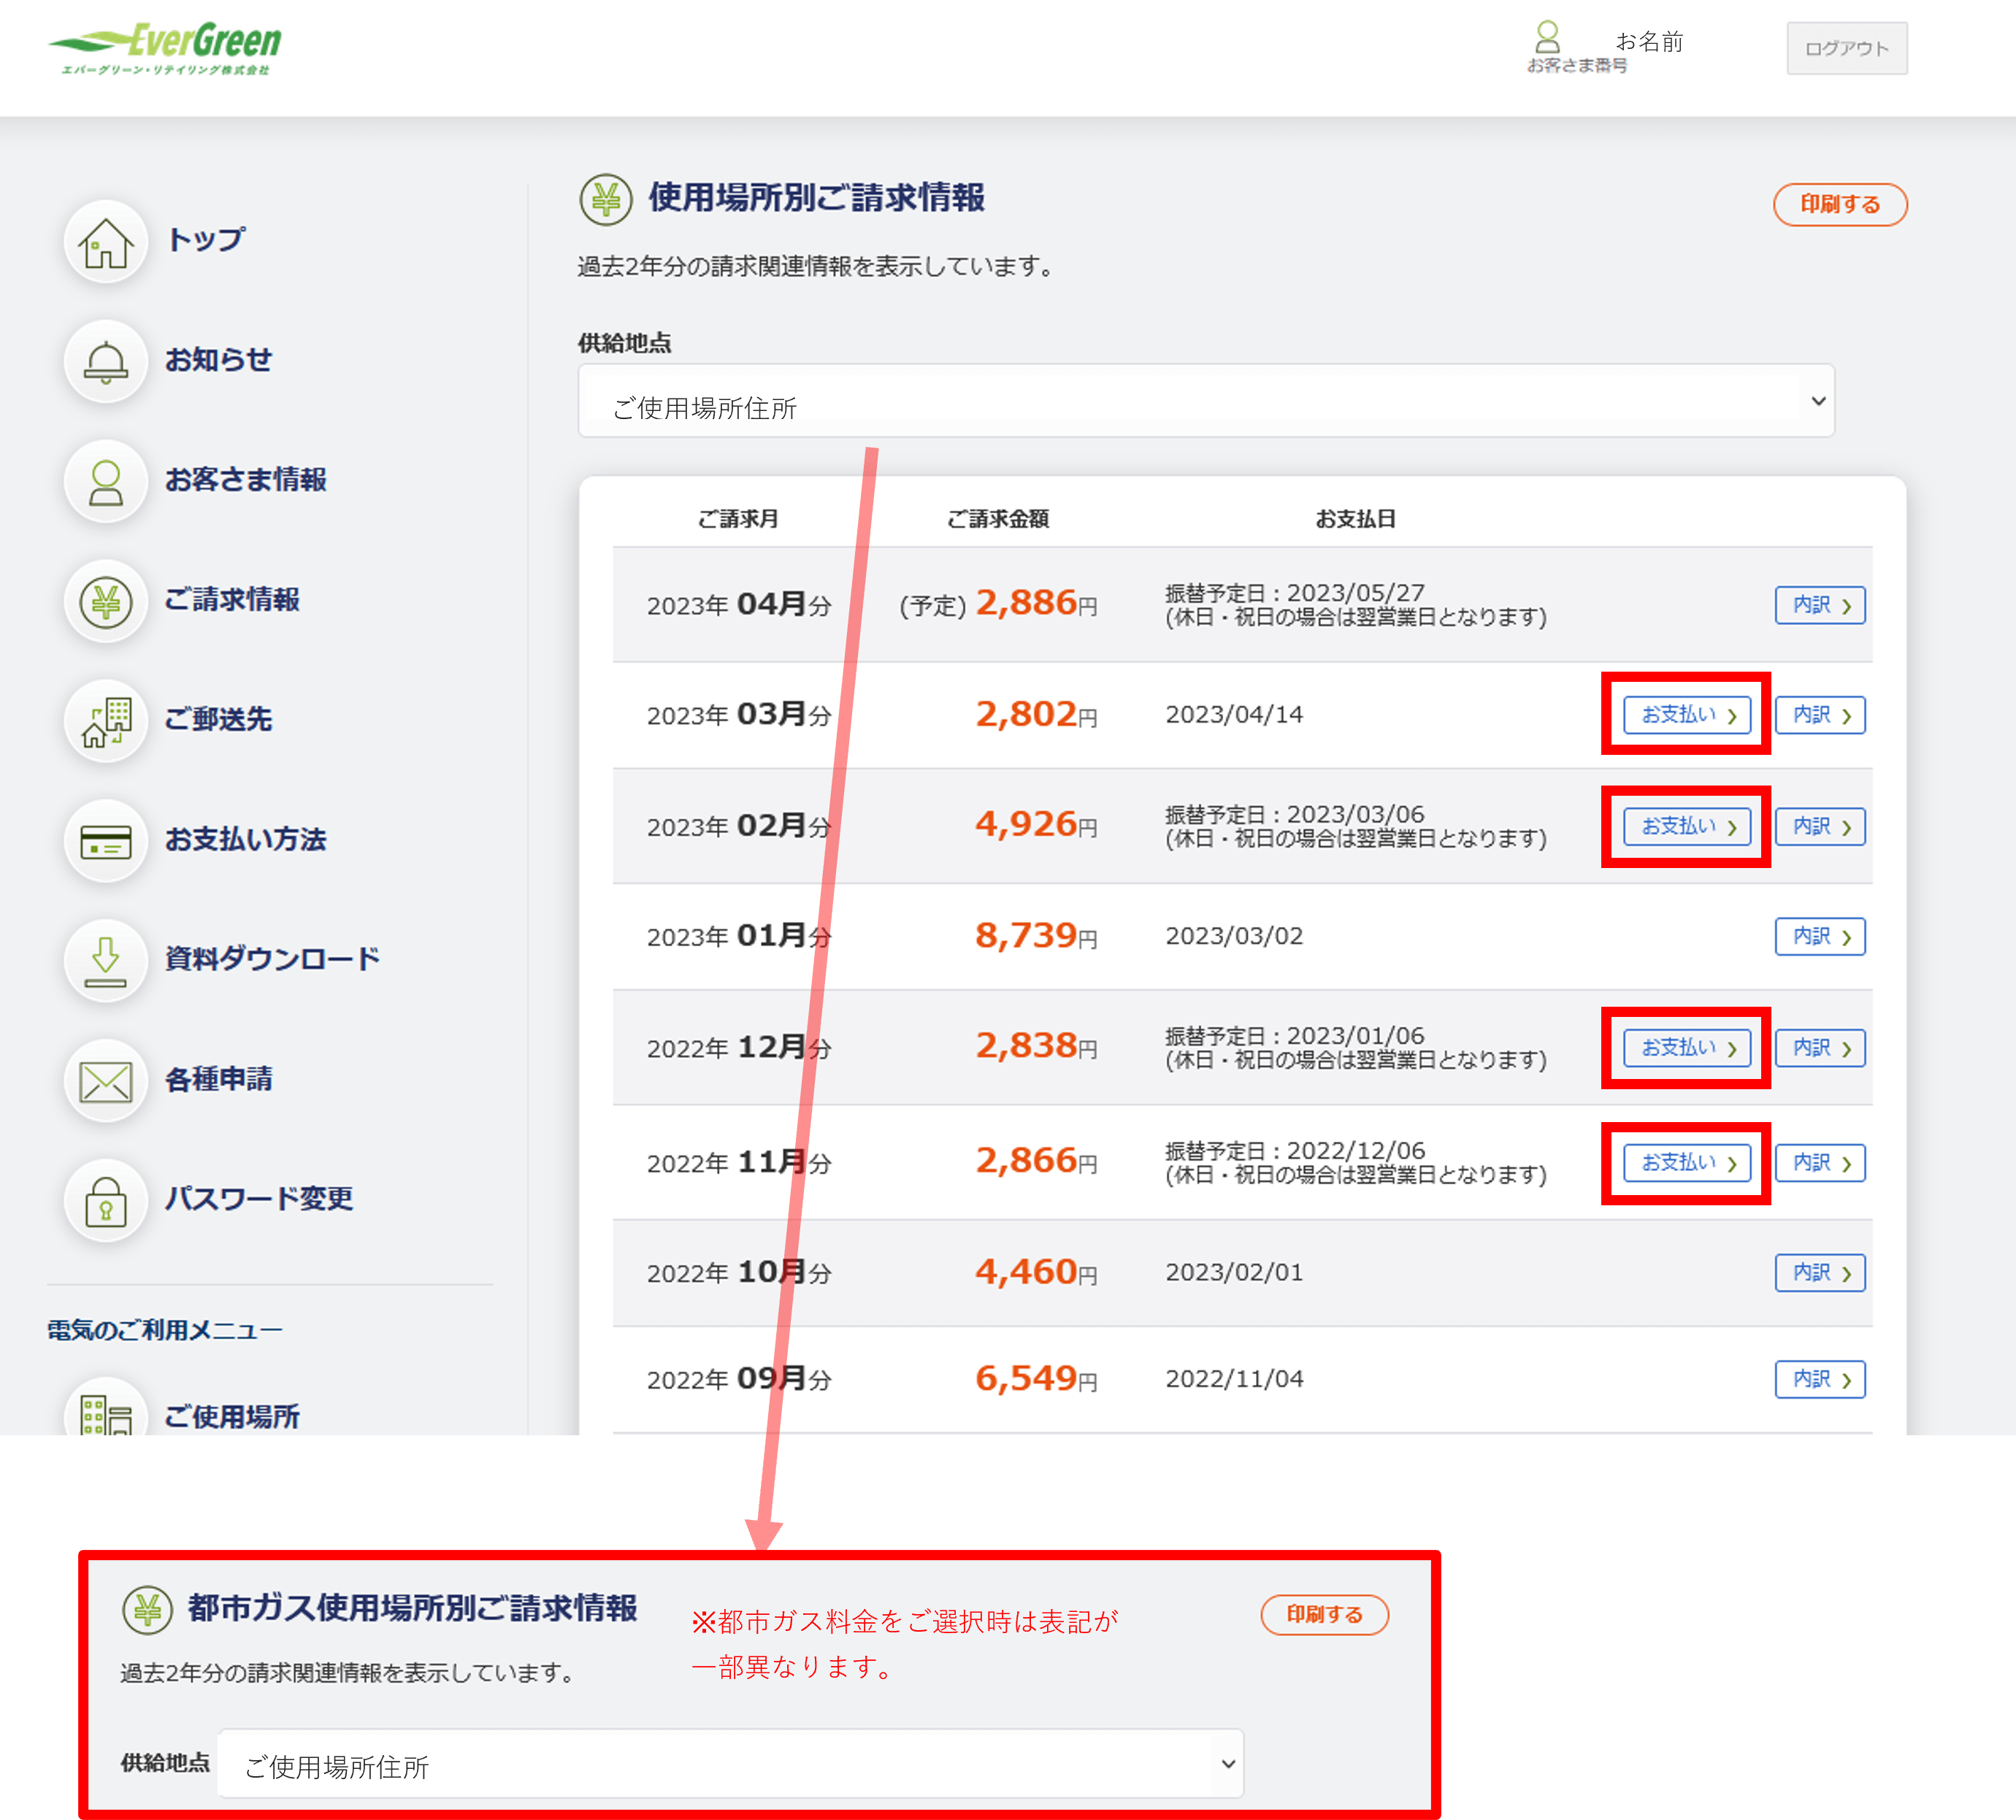Click yen icon beside 使用場所別ご請求情報 heading
2016x1820 pixels.
pos(606,199)
